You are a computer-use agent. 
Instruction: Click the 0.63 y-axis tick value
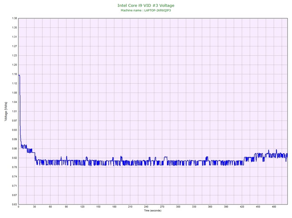[x=14, y=205]
